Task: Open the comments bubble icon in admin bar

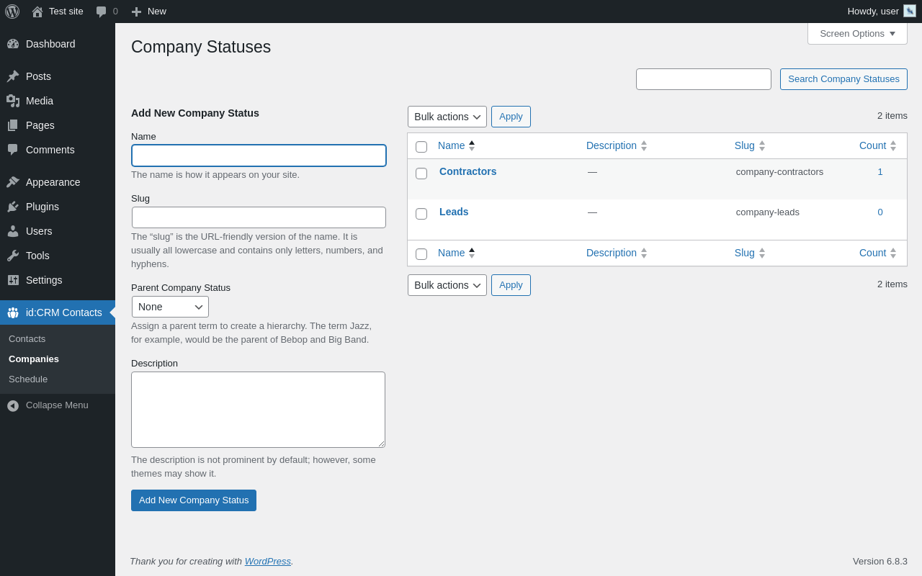Action: click(x=102, y=12)
